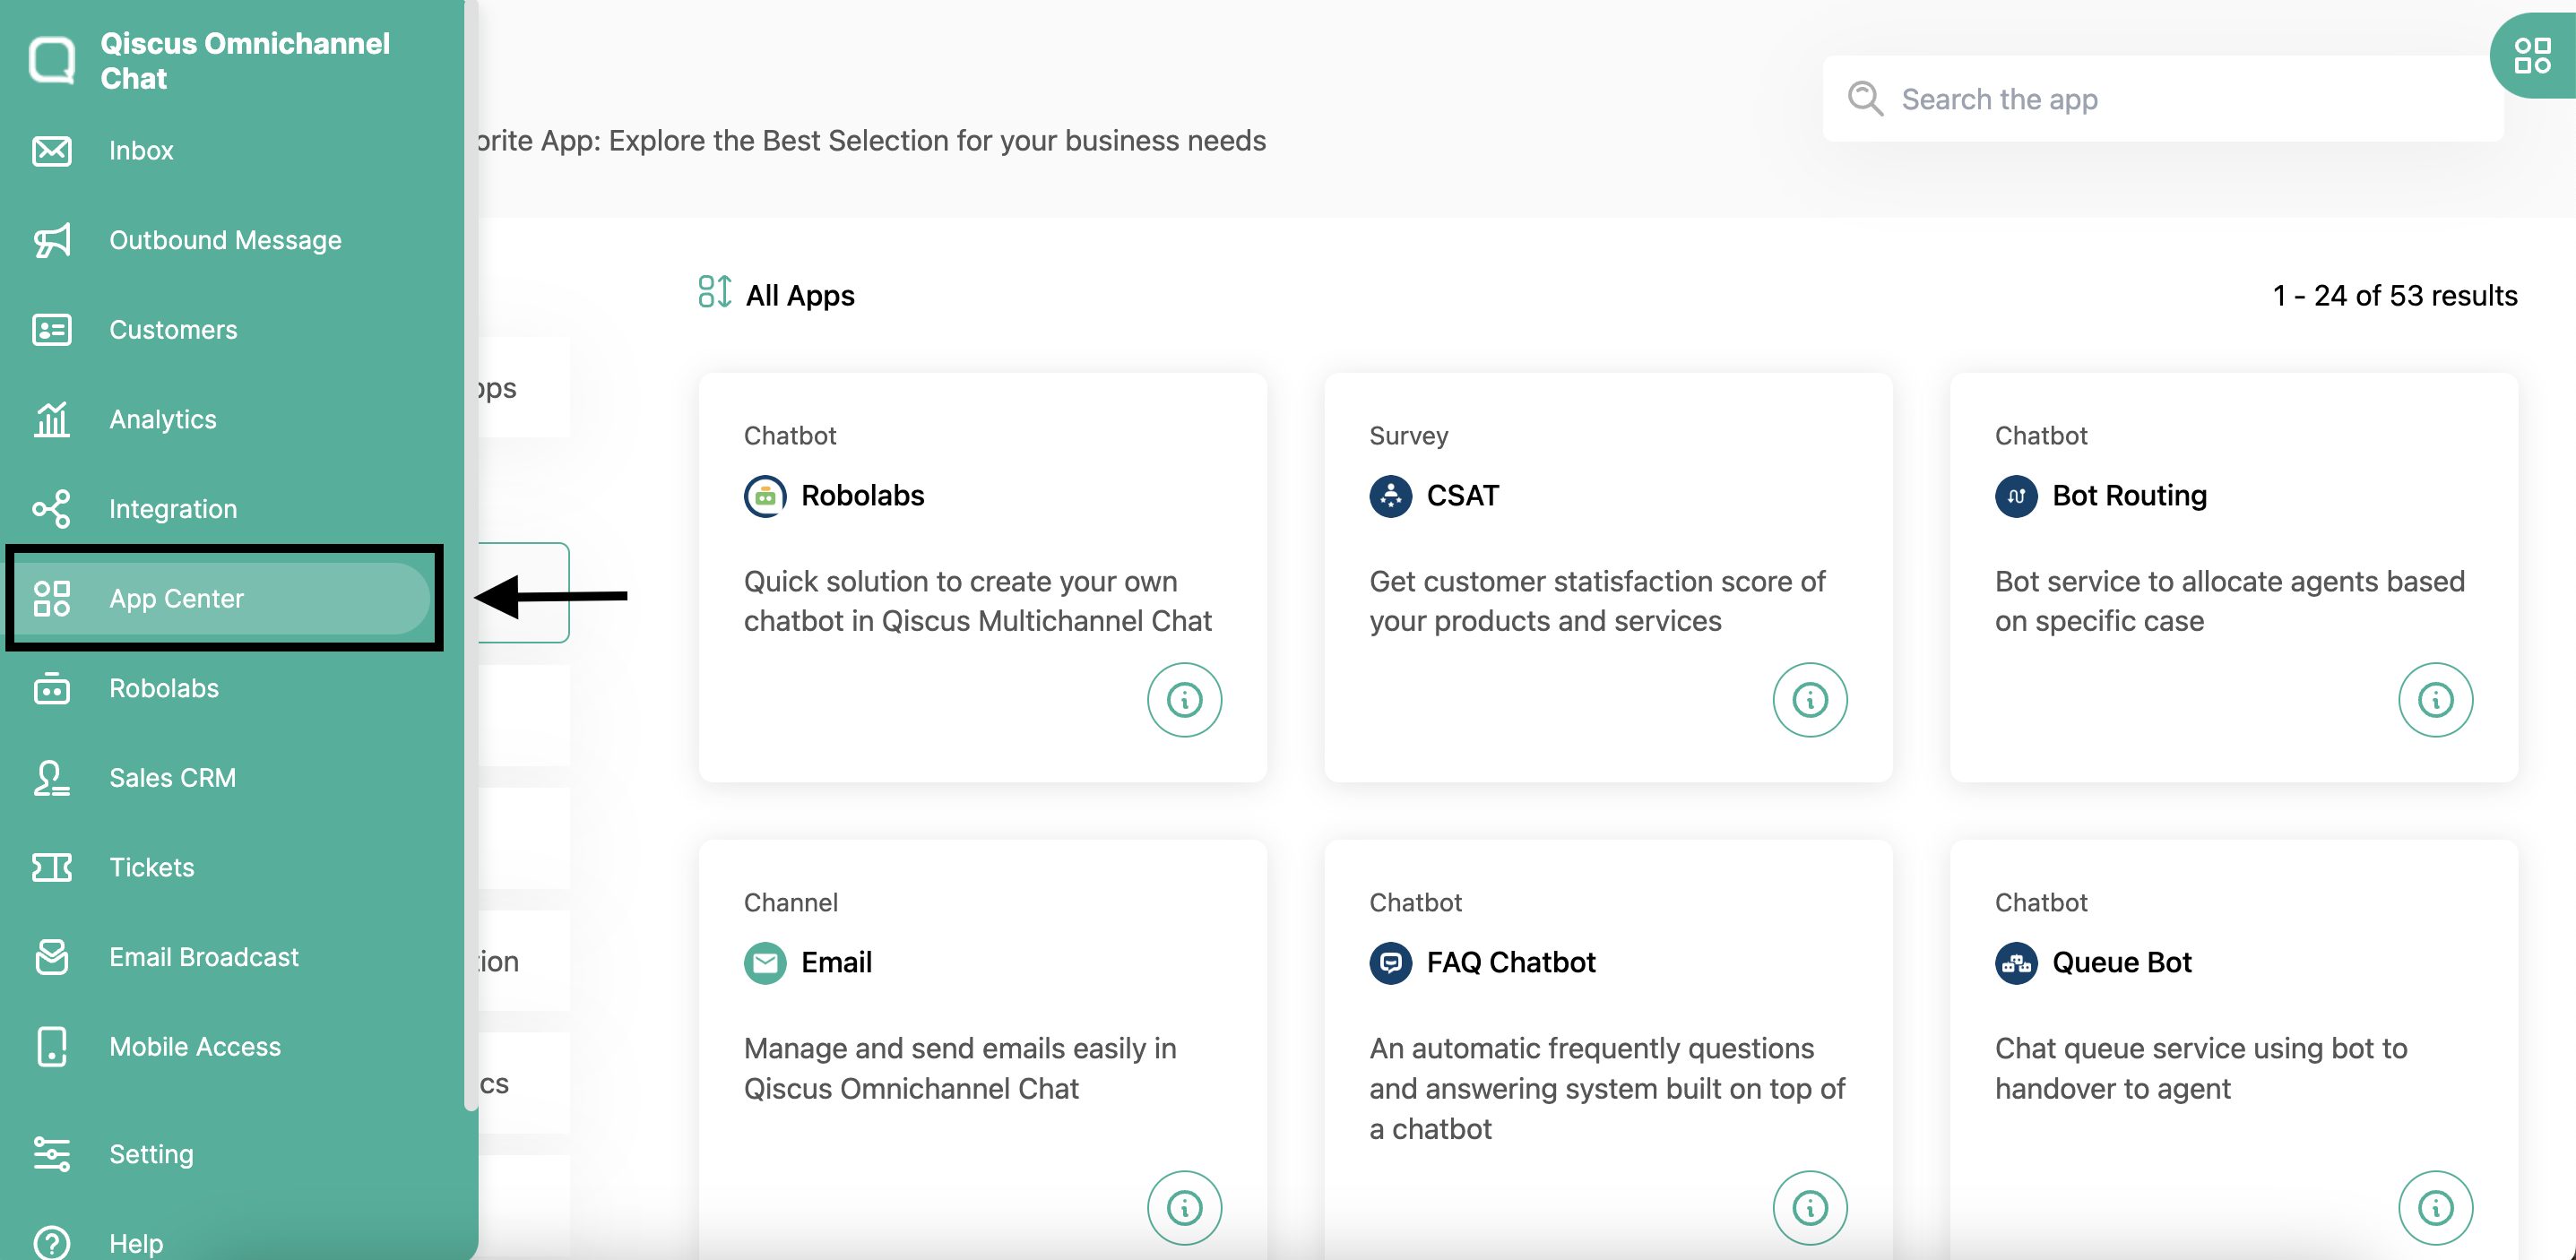This screenshot has width=2576, height=1260.
Task: Click the All Apps sort icon
Action: pos(714,292)
